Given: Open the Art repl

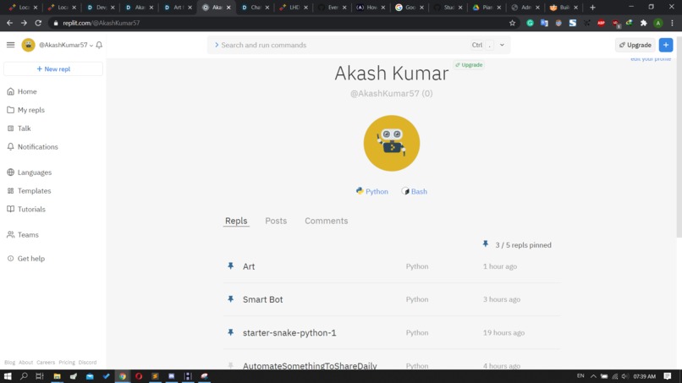Looking at the screenshot, I should click(249, 266).
